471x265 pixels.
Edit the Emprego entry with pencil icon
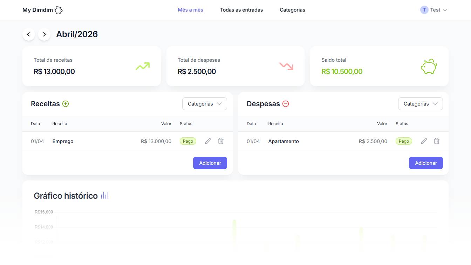pos(208,141)
